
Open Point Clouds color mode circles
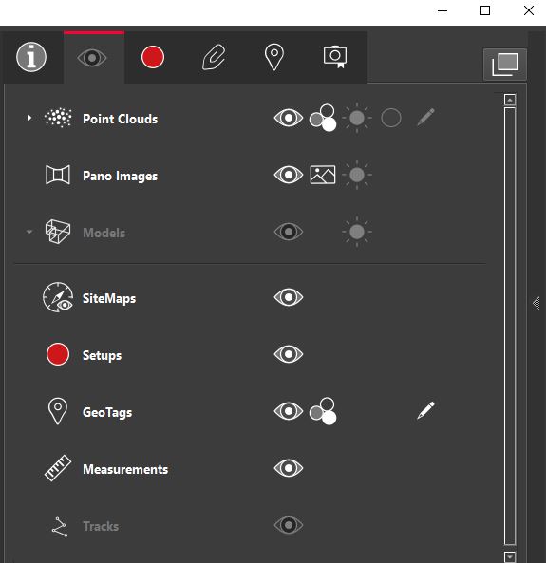[323, 118]
